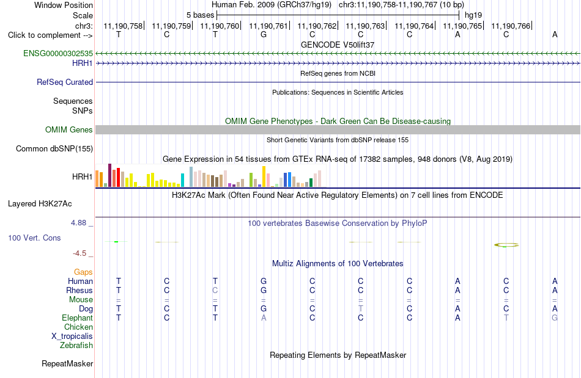
Task: Select the Zebrafish species label
Action: coord(76,346)
